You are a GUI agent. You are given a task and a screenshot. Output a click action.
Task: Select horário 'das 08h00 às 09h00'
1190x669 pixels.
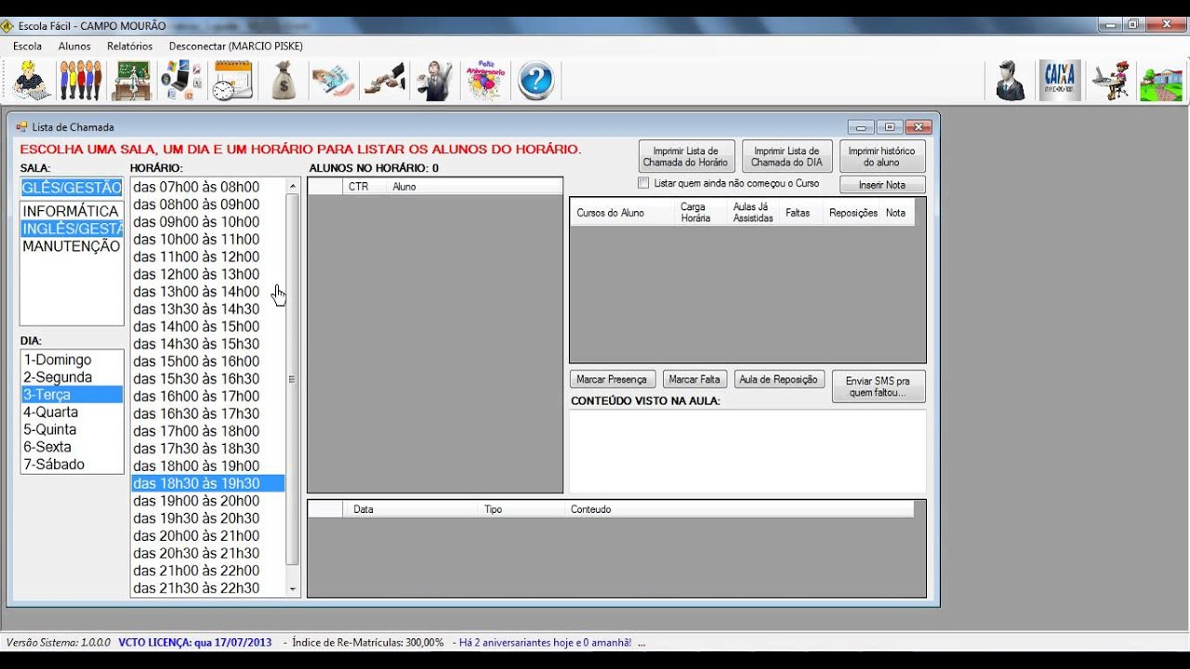click(207, 204)
